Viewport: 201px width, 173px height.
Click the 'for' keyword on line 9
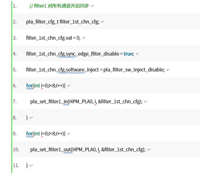point(29,134)
